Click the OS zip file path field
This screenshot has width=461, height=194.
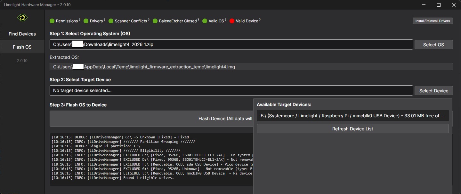(x=231, y=44)
